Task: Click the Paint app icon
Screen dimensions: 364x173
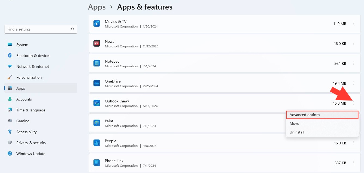Action: point(97,123)
